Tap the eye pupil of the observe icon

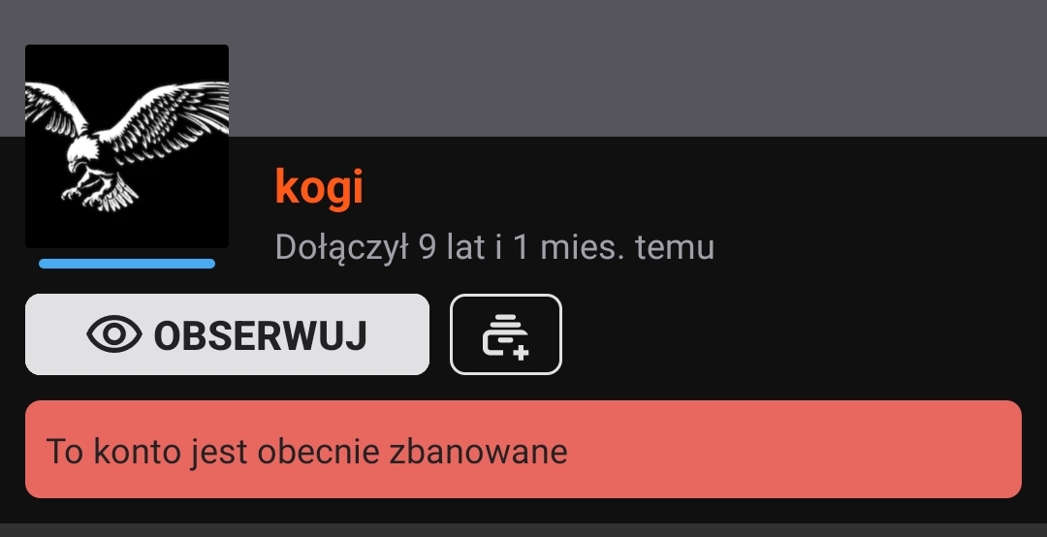tap(114, 334)
